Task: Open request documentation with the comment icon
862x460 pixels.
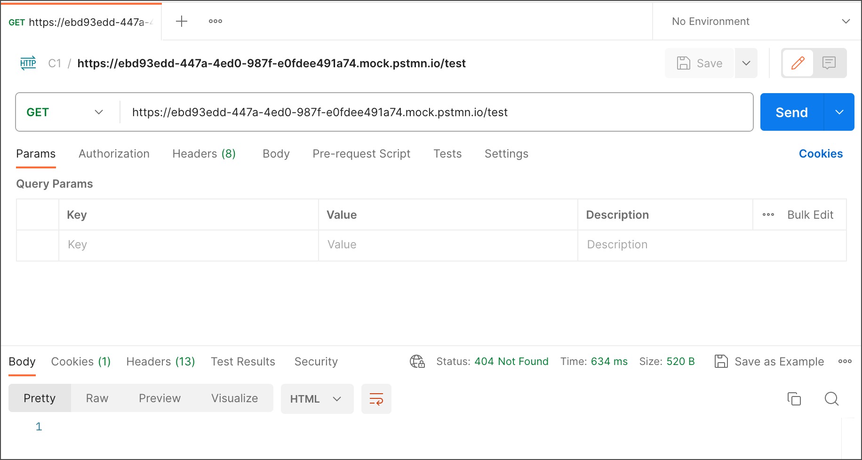Action: click(829, 63)
